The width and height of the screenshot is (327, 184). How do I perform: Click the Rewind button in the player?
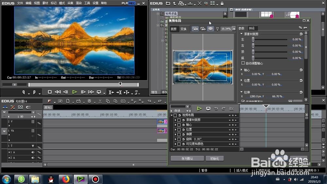pyautogui.click(x=58, y=92)
